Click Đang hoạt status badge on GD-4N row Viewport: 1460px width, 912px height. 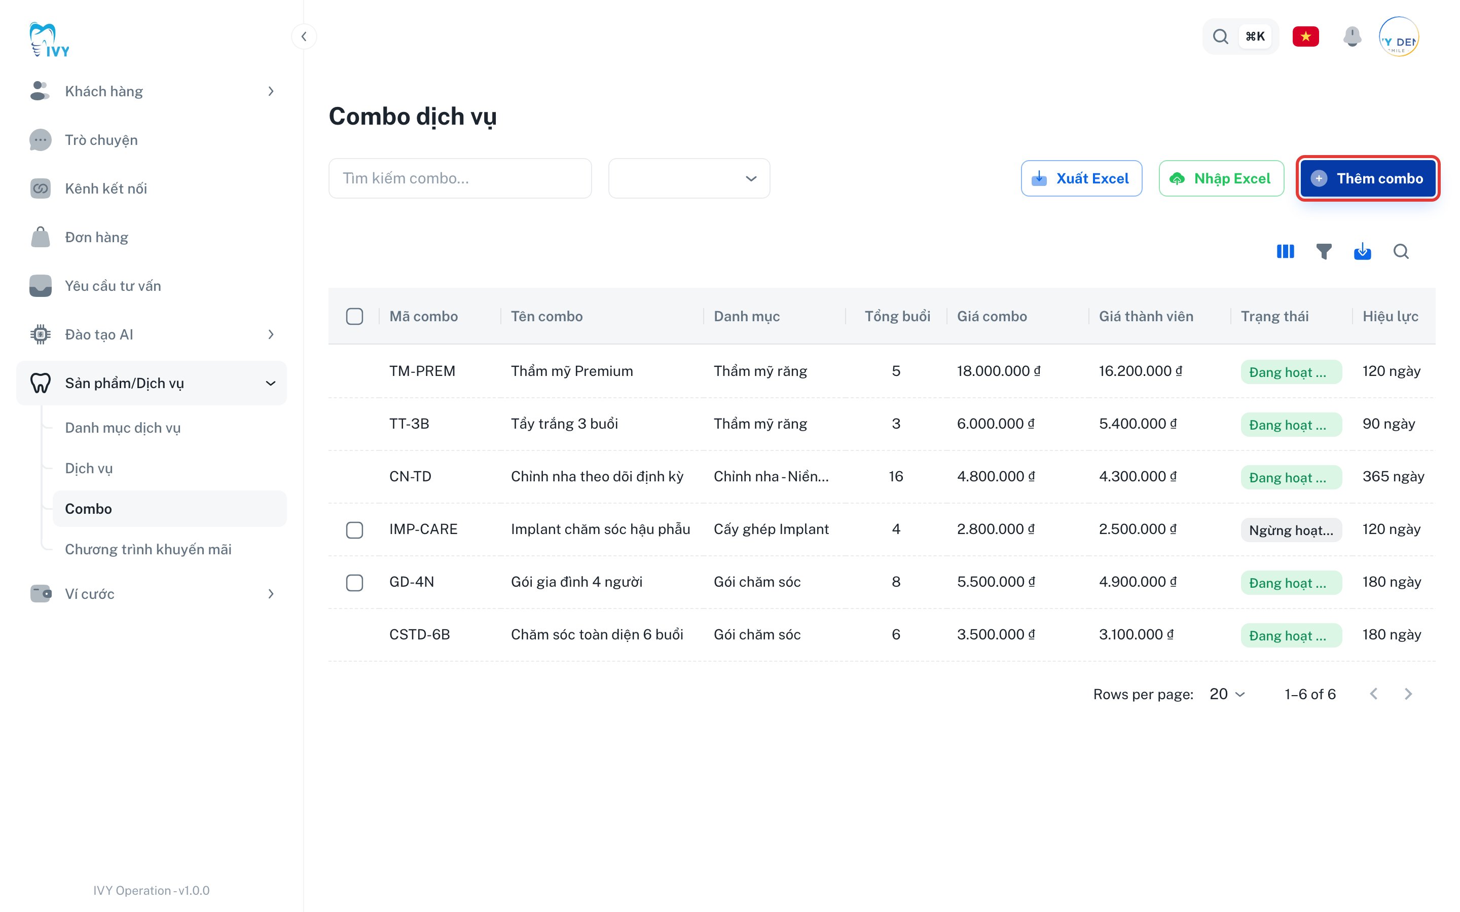click(1291, 583)
